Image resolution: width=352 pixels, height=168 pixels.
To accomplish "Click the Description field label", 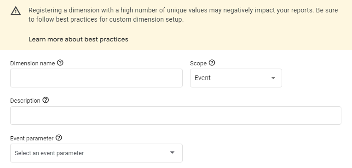I will pyautogui.click(x=25, y=101).
